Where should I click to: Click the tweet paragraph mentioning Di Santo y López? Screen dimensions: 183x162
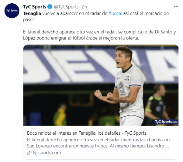[99, 35]
